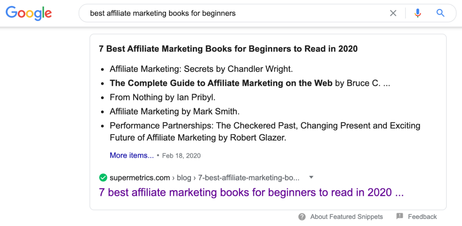Click the featured snippet heading title
Screen dimensions: 462x226
tap(228, 49)
